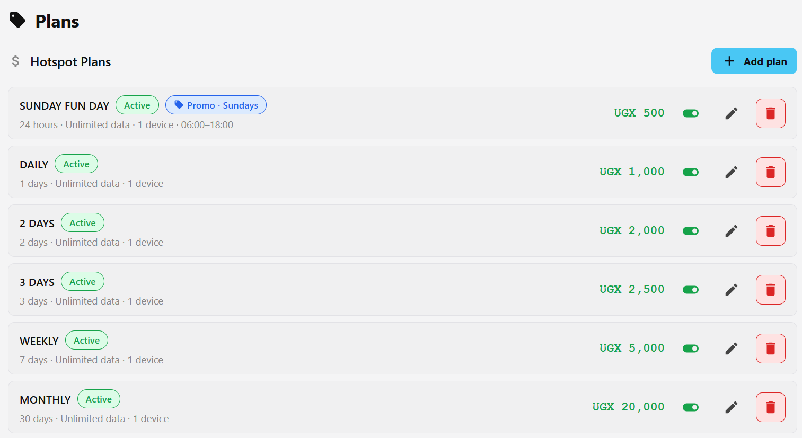Click the Active badge on DAILY plan
Screen dimensions: 802x438
(76, 164)
